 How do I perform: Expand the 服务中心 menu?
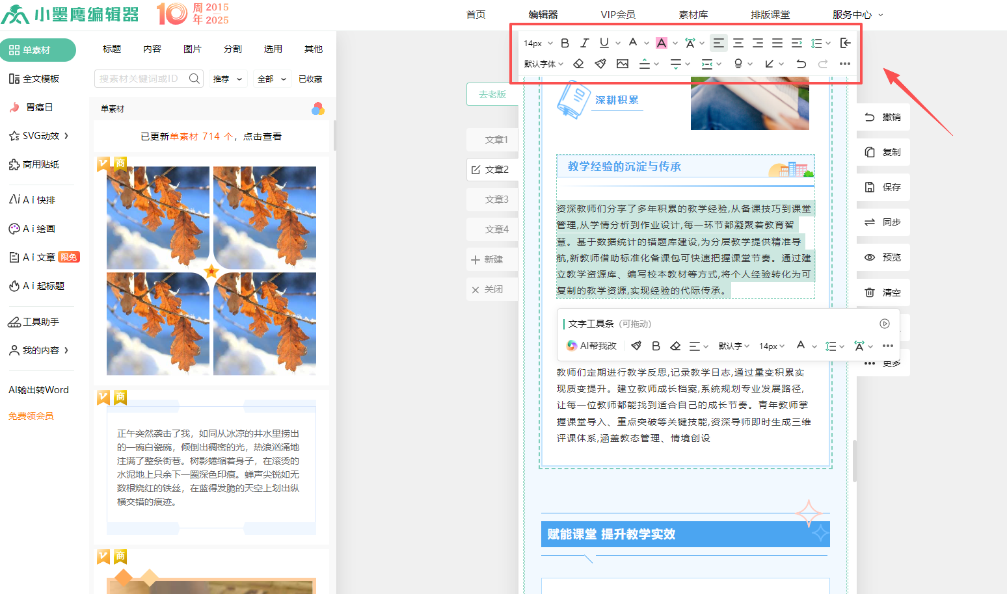(858, 14)
